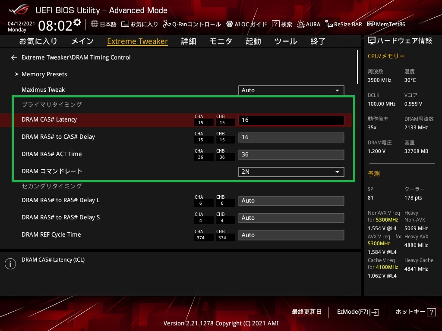
Task: Click the date 04/12/2021
Action: (x=21, y=23)
